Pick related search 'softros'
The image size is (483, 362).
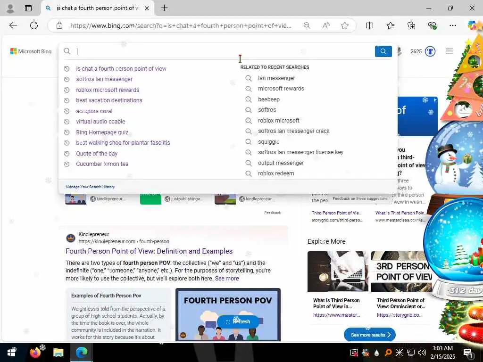(267, 110)
